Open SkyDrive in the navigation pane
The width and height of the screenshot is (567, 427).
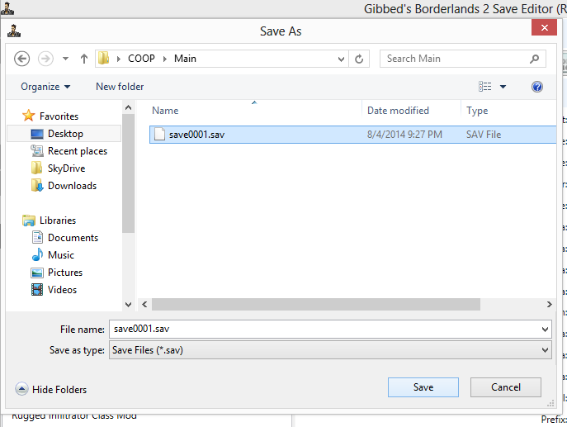67,168
